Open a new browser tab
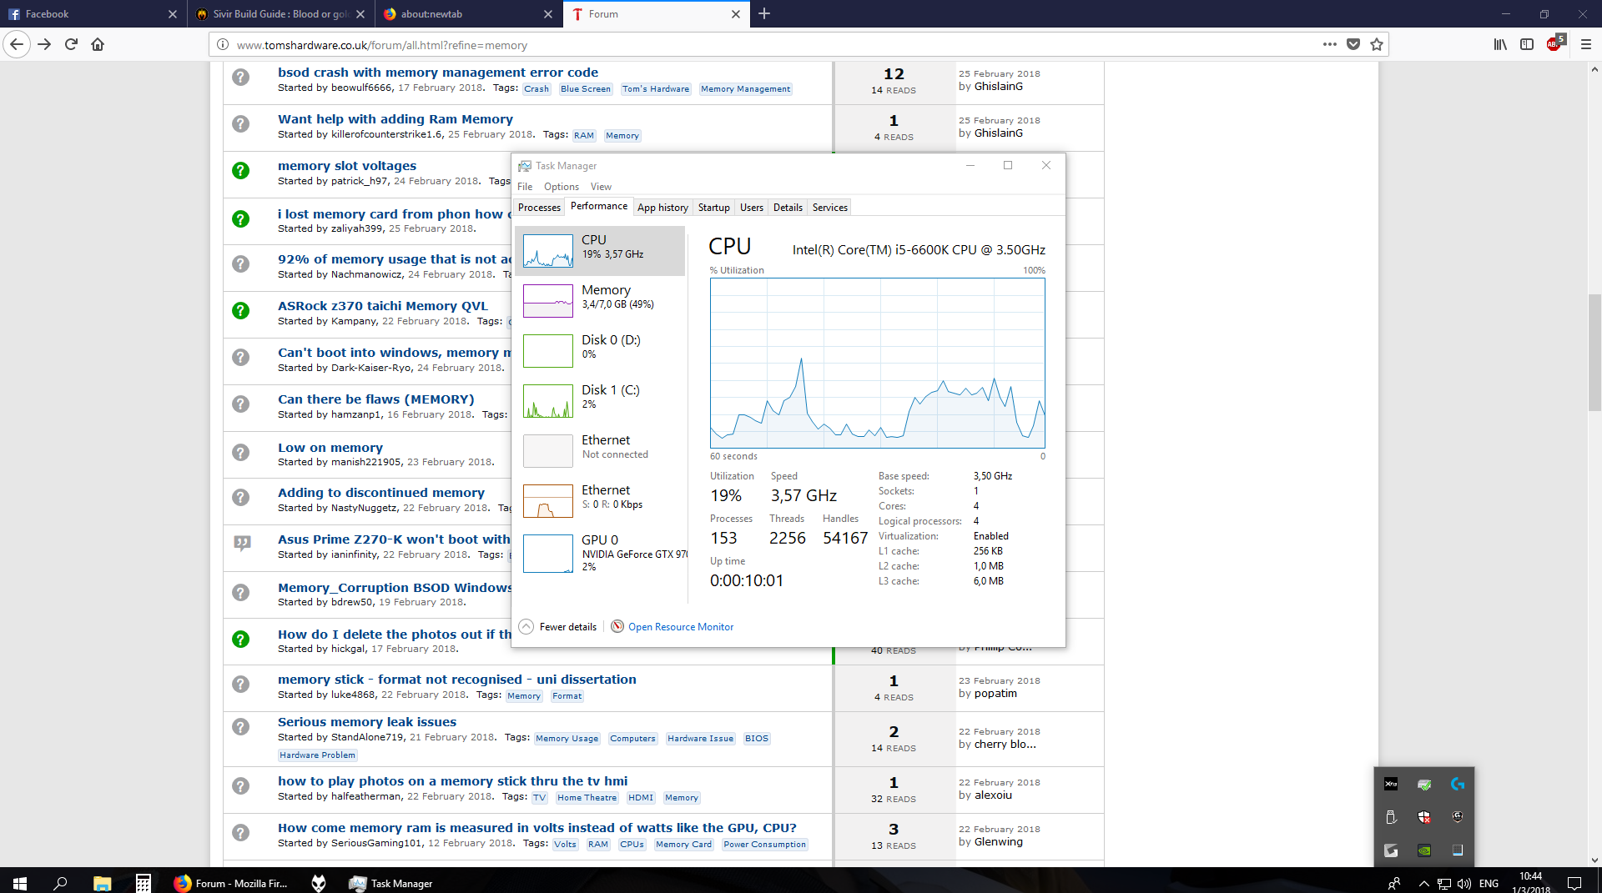This screenshot has height=893, width=1602. point(764,13)
